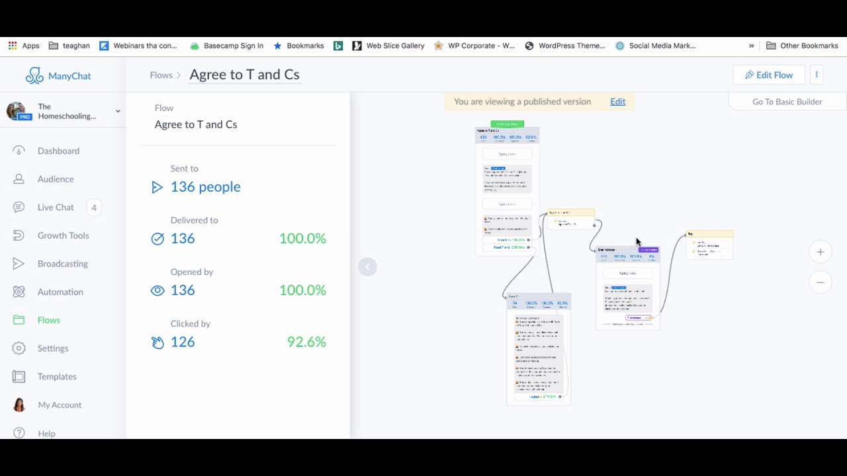Open Live Chat in the sidebar
This screenshot has height=476, width=847.
point(56,208)
